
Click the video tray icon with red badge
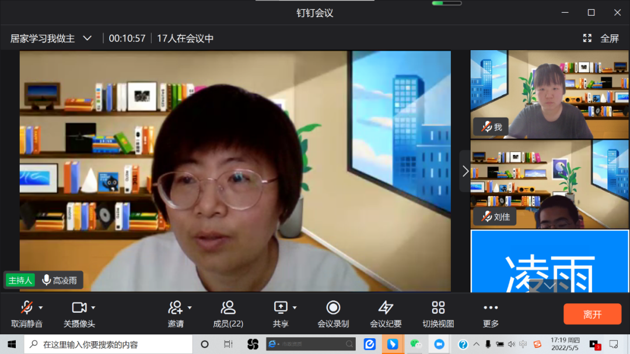pyautogui.click(x=595, y=344)
